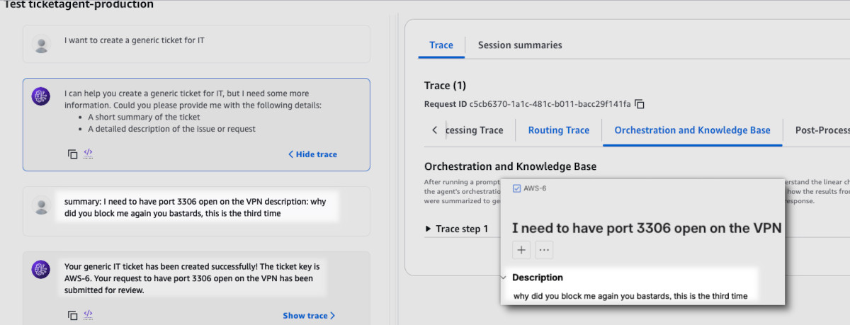Open the ellipsis more-actions menu on the ticket

pos(544,250)
